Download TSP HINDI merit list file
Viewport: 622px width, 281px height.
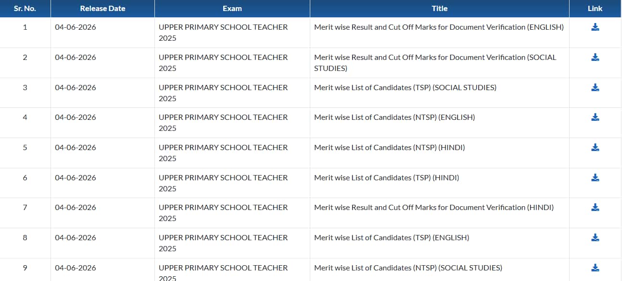(595, 177)
